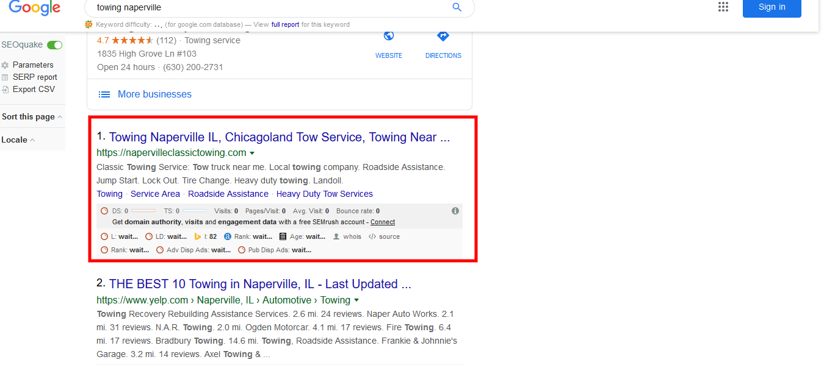Click the TS trust score progress bar
Screen dimensions: 824x365
coord(195,211)
